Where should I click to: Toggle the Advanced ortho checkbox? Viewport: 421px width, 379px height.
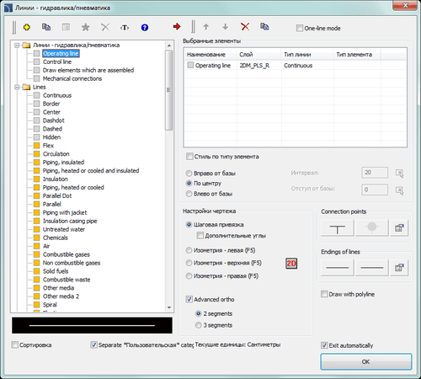pos(189,299)
